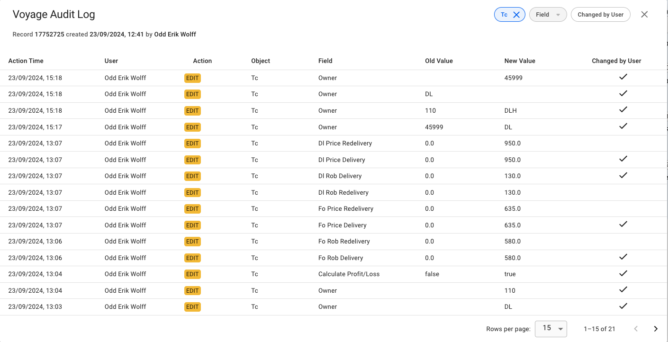This screenshot has height=342, width=668.
Task: Click checkmark for Calculate Profit/Loss row
Action: coord(623,273)
